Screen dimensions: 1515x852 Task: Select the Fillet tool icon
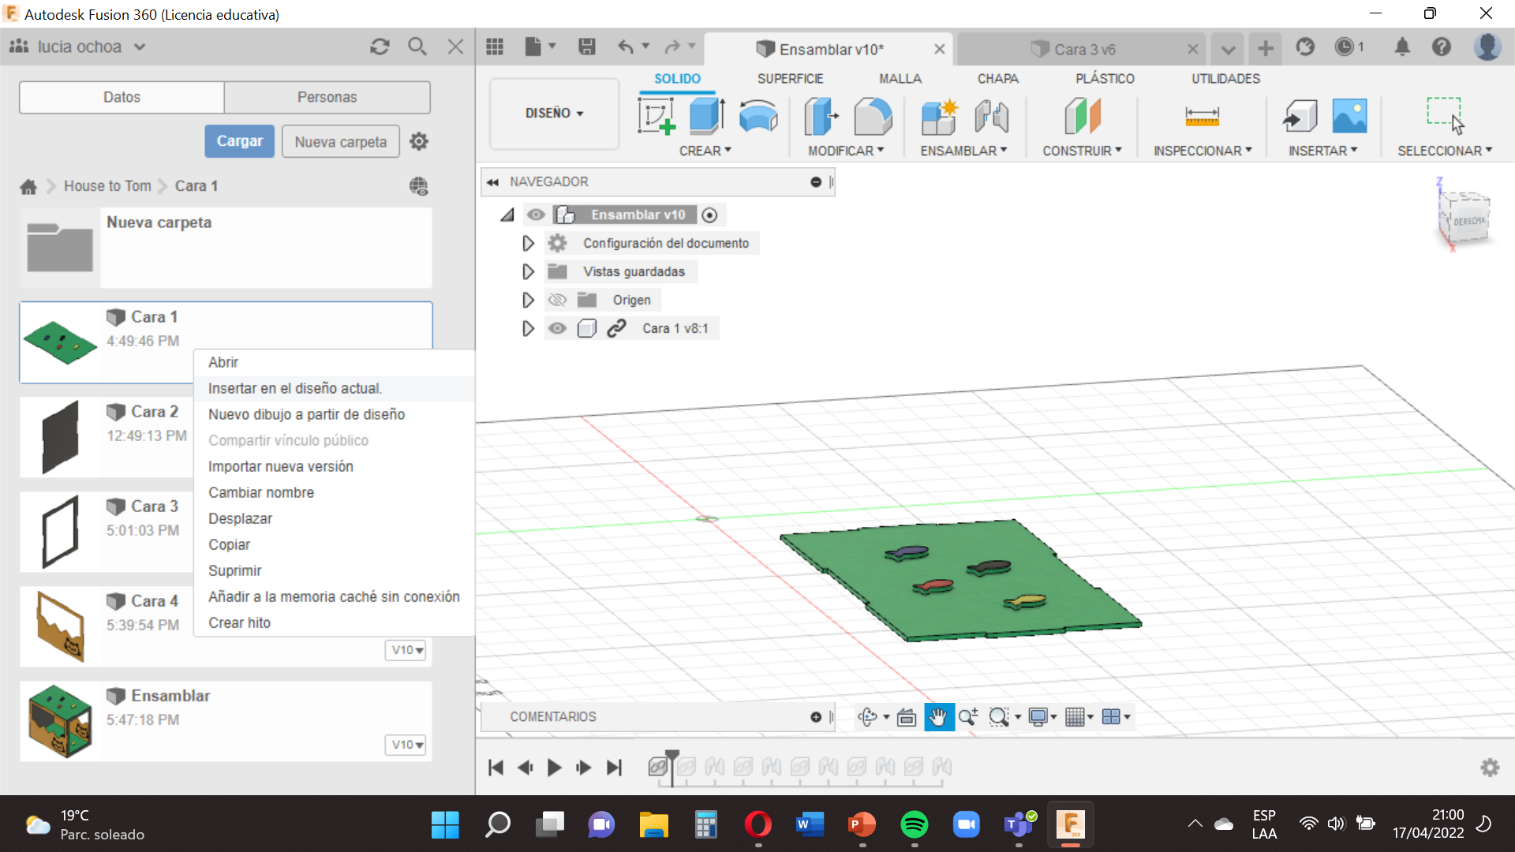pyautogui.click(x=873, y=116)
